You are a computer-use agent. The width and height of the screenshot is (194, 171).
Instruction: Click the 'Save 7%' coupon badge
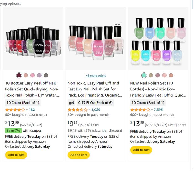pos(13,130)
